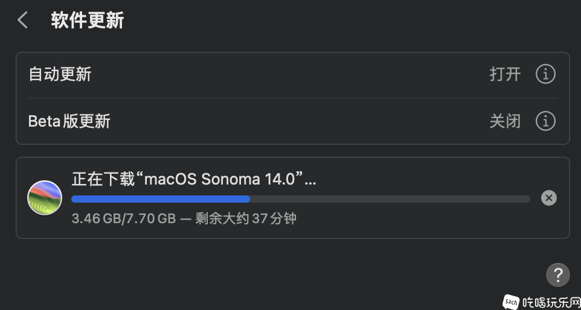The image size is (581, 310).
Task: Click the macOS Sonoma 14.0 version text
Action: [x=220, y=179]
